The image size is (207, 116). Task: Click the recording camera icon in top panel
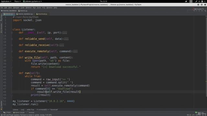(186, 1)
